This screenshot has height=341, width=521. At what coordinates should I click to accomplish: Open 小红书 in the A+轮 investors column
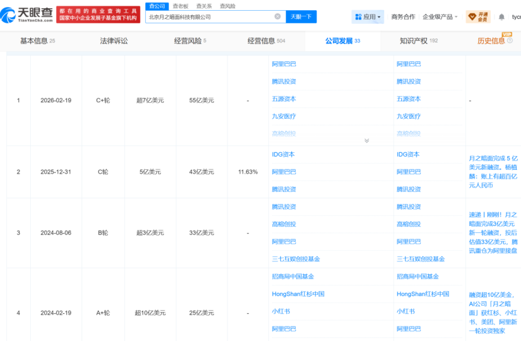(281, 311)
